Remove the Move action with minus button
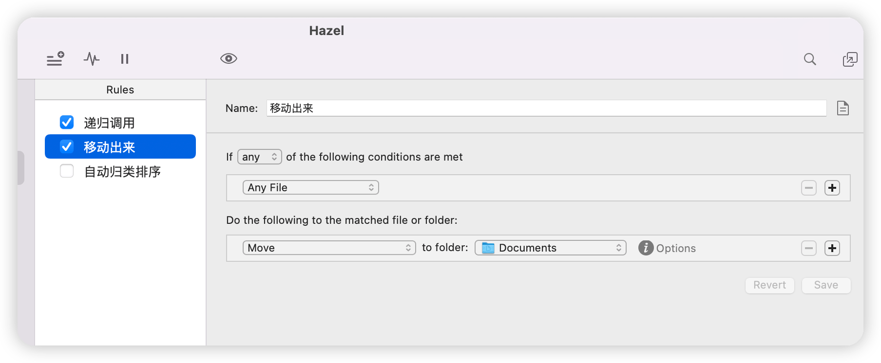Image resolution: width=881 pixels, height=363 pixels. pos(808,248)
